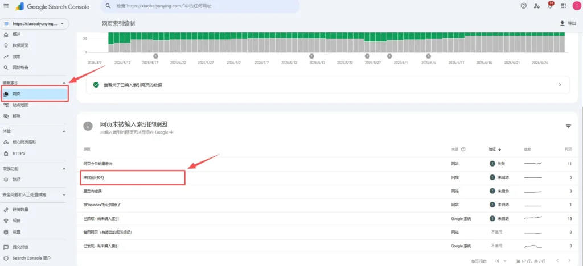Open the table filter icon
583x266 pixels.
coord(568,127)
